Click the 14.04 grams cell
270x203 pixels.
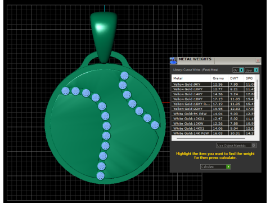click(220, 113)
